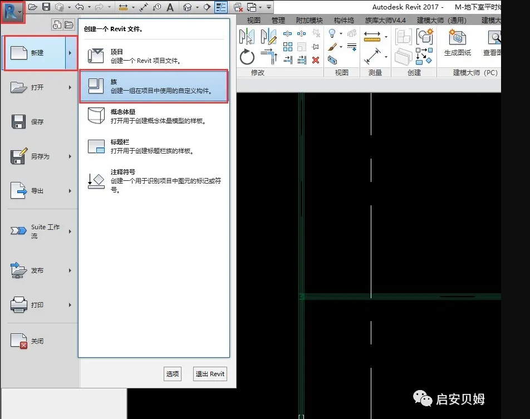Switch to the 附加模块 ribbon tab

(x=309, y=21)
